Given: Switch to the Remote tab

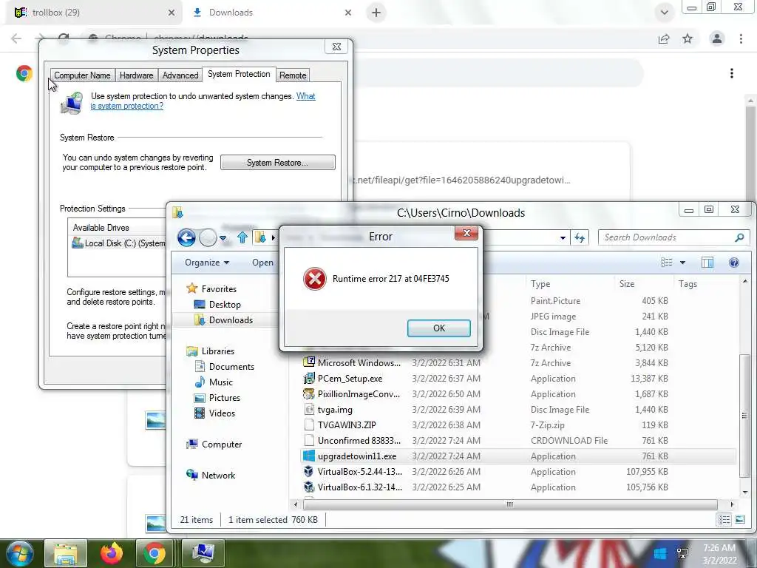Looking at the screenshot, I should tap(293, 75).
